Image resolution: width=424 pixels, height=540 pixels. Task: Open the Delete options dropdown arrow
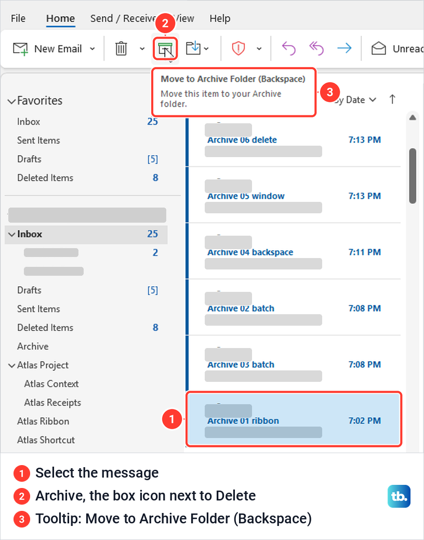tap(142, 49)
